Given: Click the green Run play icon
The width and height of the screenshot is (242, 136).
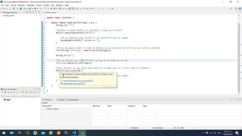Looking at the screenshot, I should [29, 9].
